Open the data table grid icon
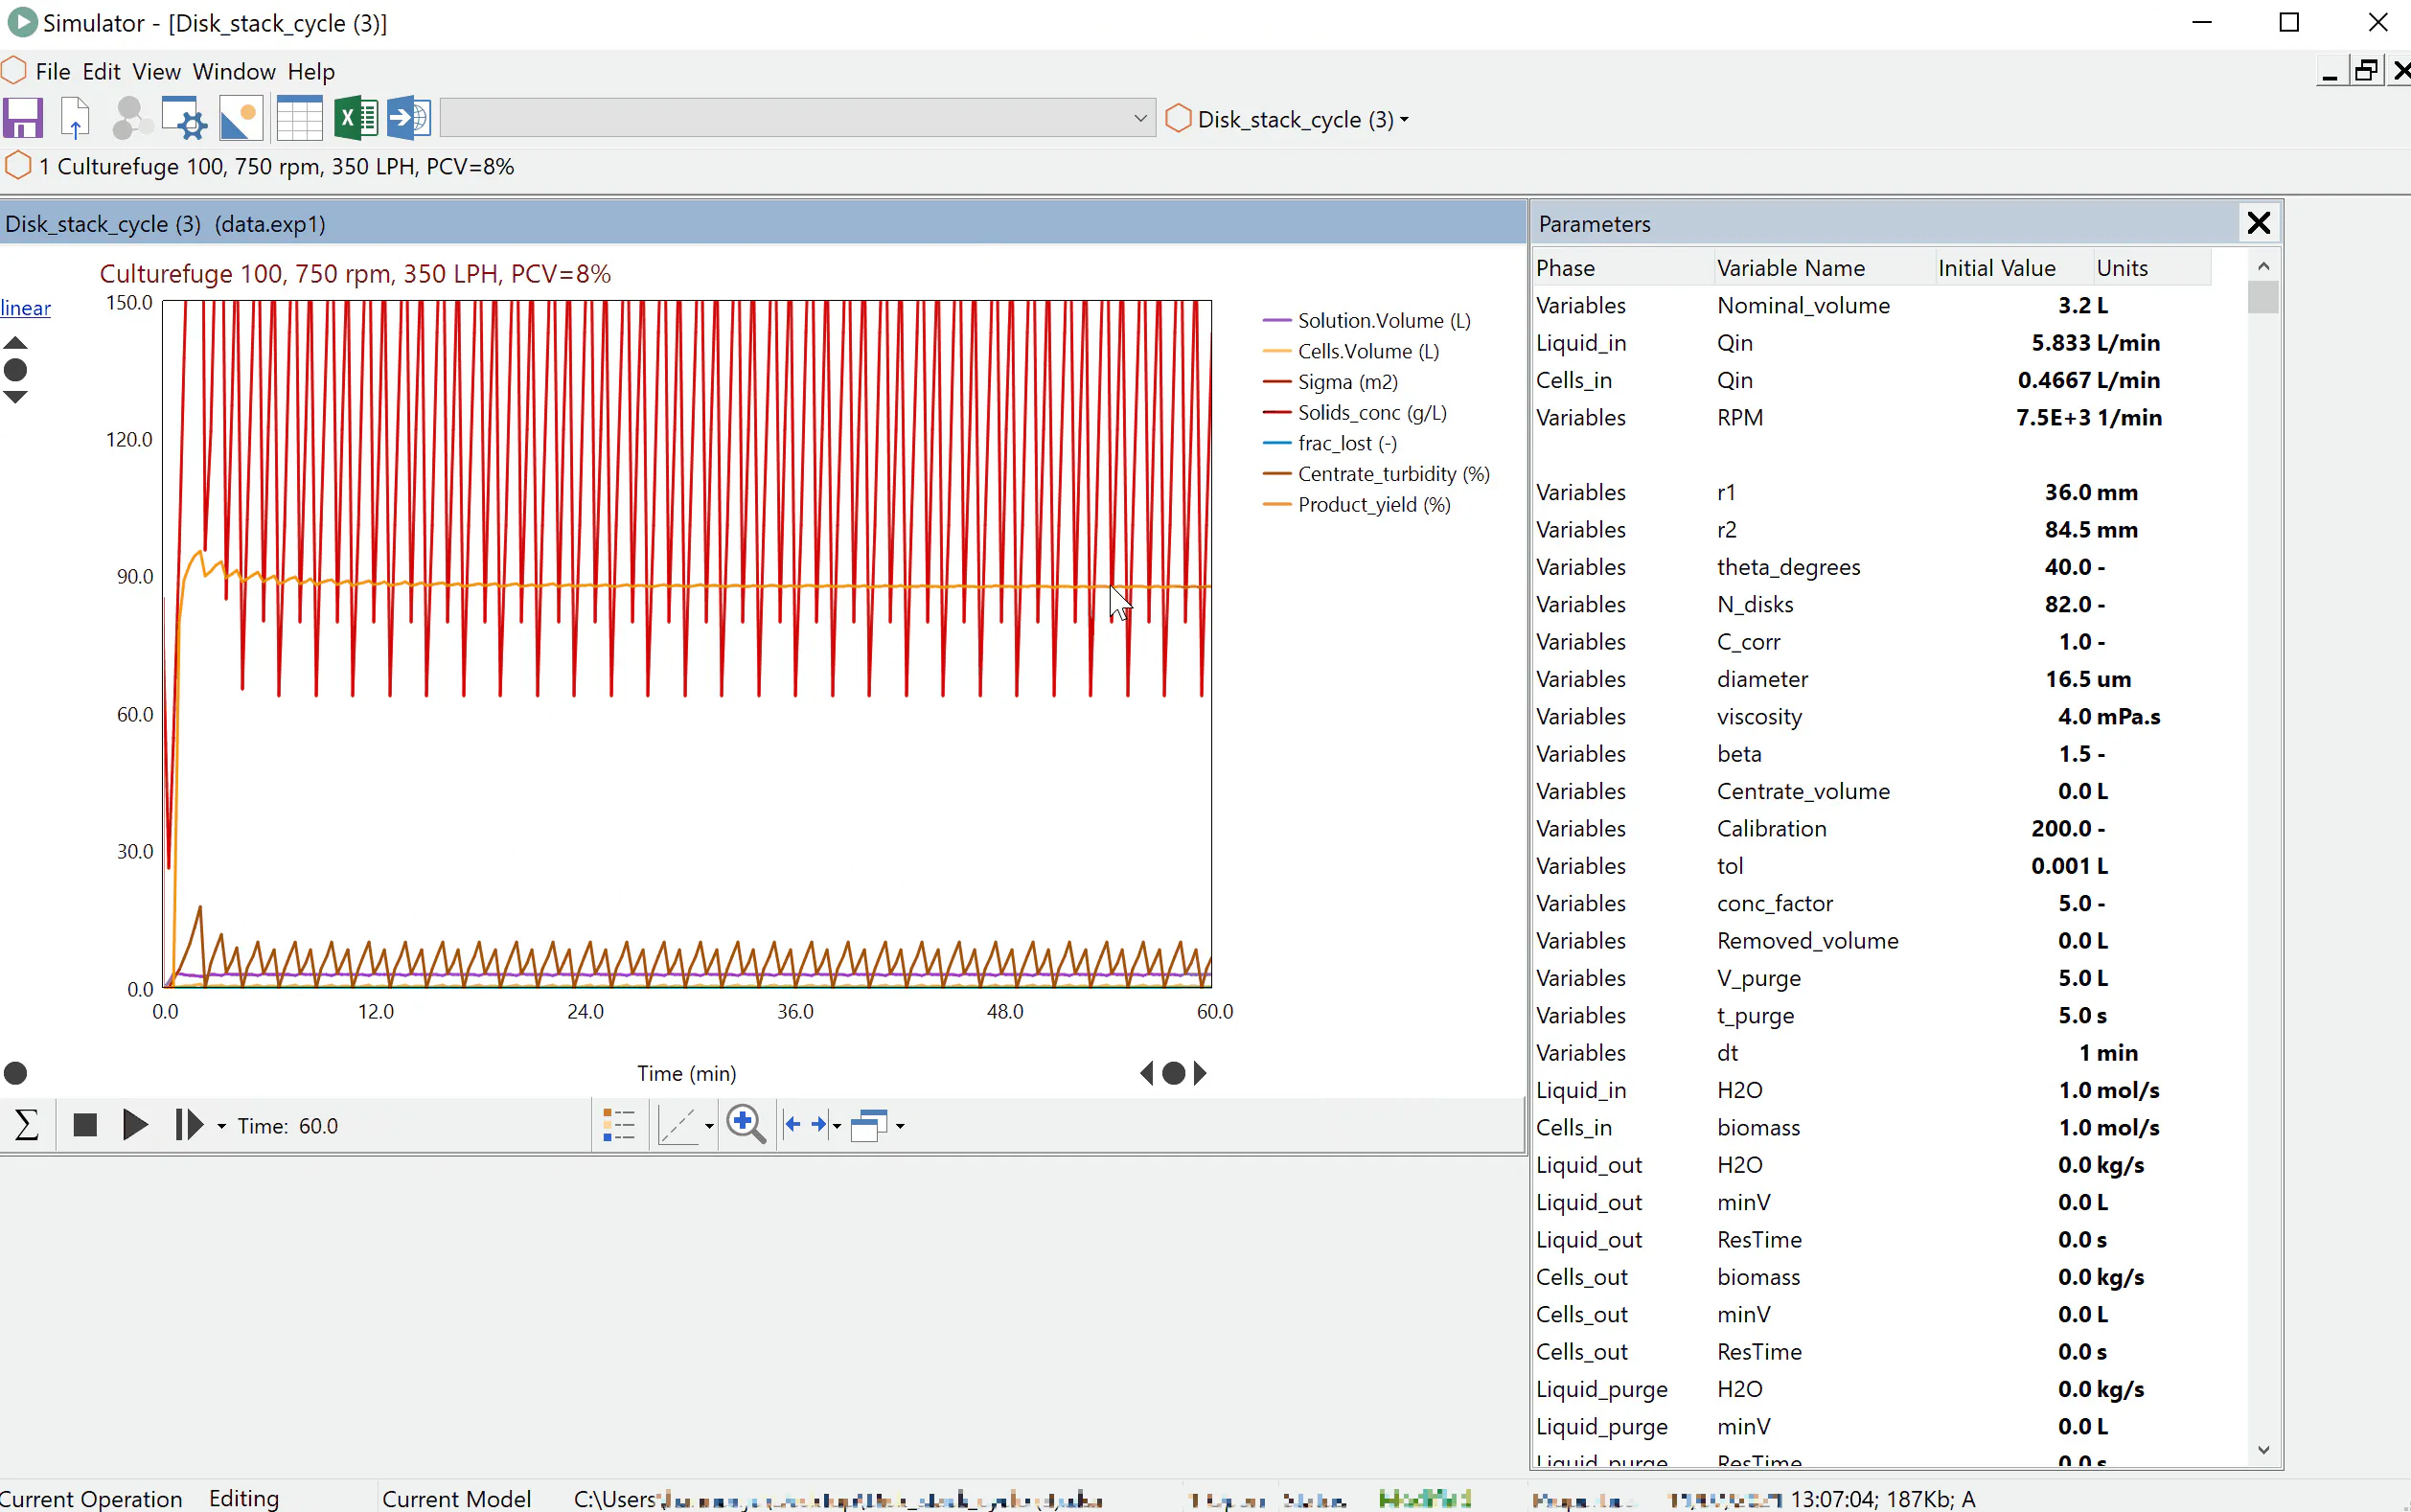Viewport: 2411px width, 1512px height. click(299, 119)
